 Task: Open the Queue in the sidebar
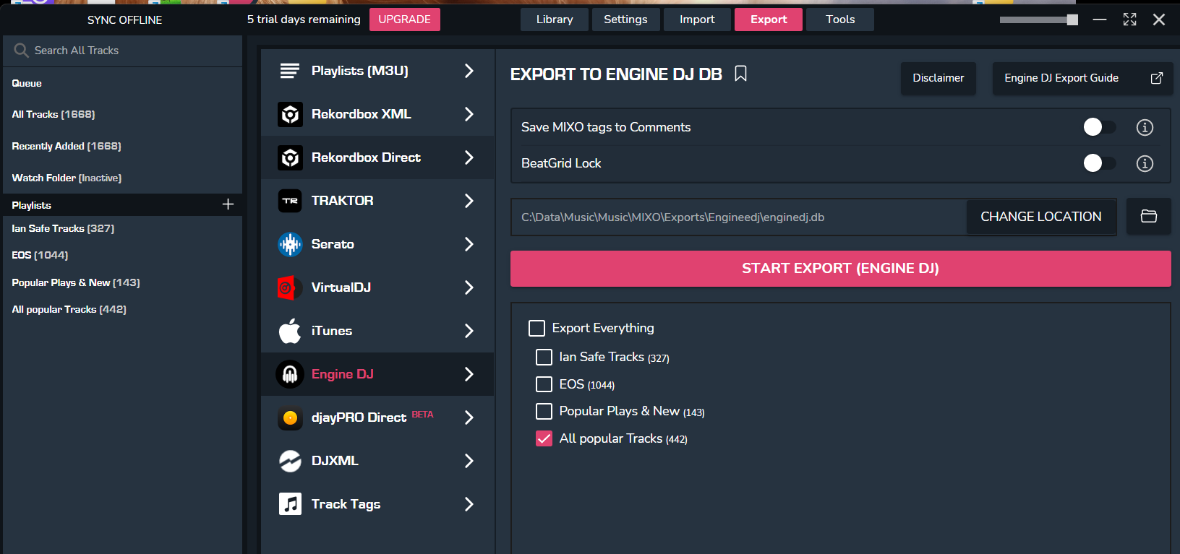pyautogui.click(x=27, y=84)
